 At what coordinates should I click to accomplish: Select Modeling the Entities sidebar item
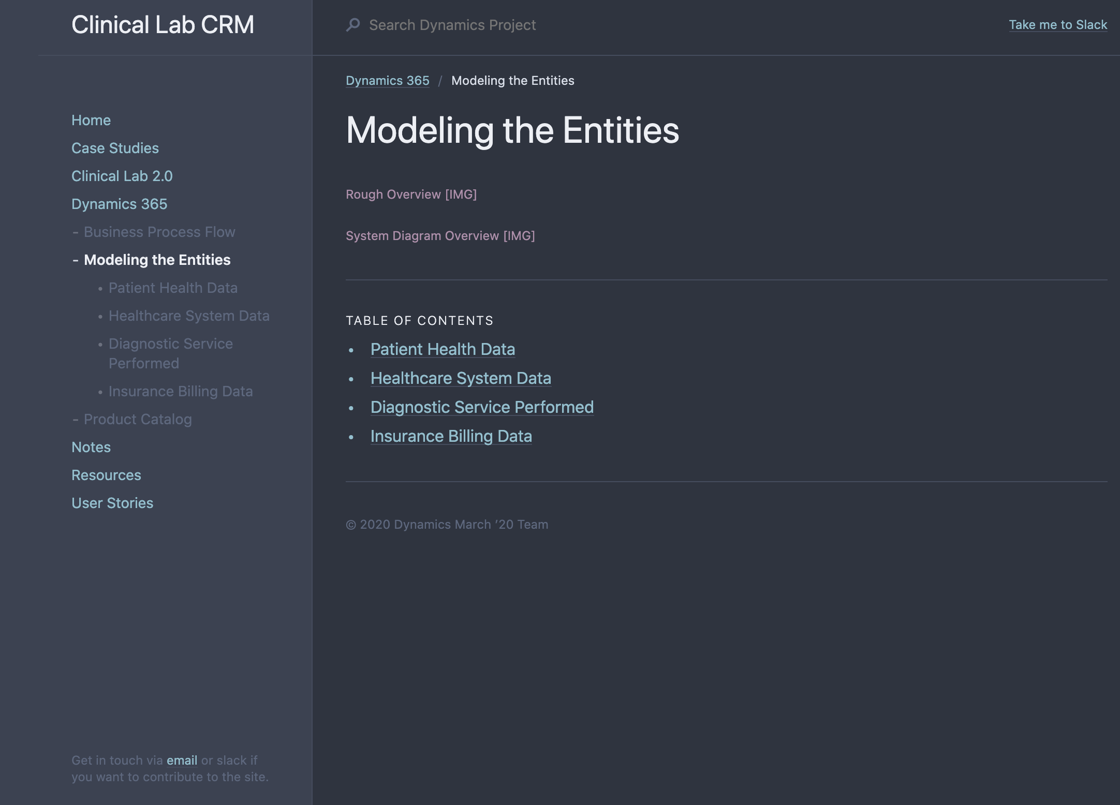pyautogui.click(x=157, y=260)
